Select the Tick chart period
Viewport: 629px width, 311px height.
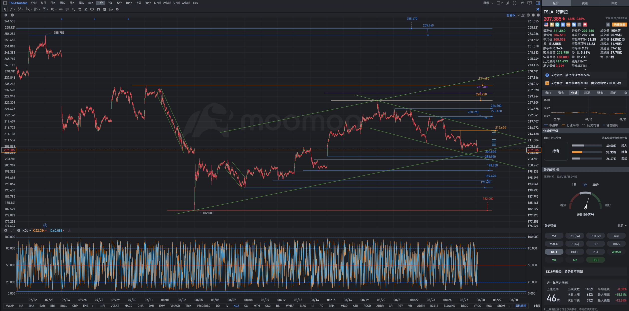tap(195, 3)
